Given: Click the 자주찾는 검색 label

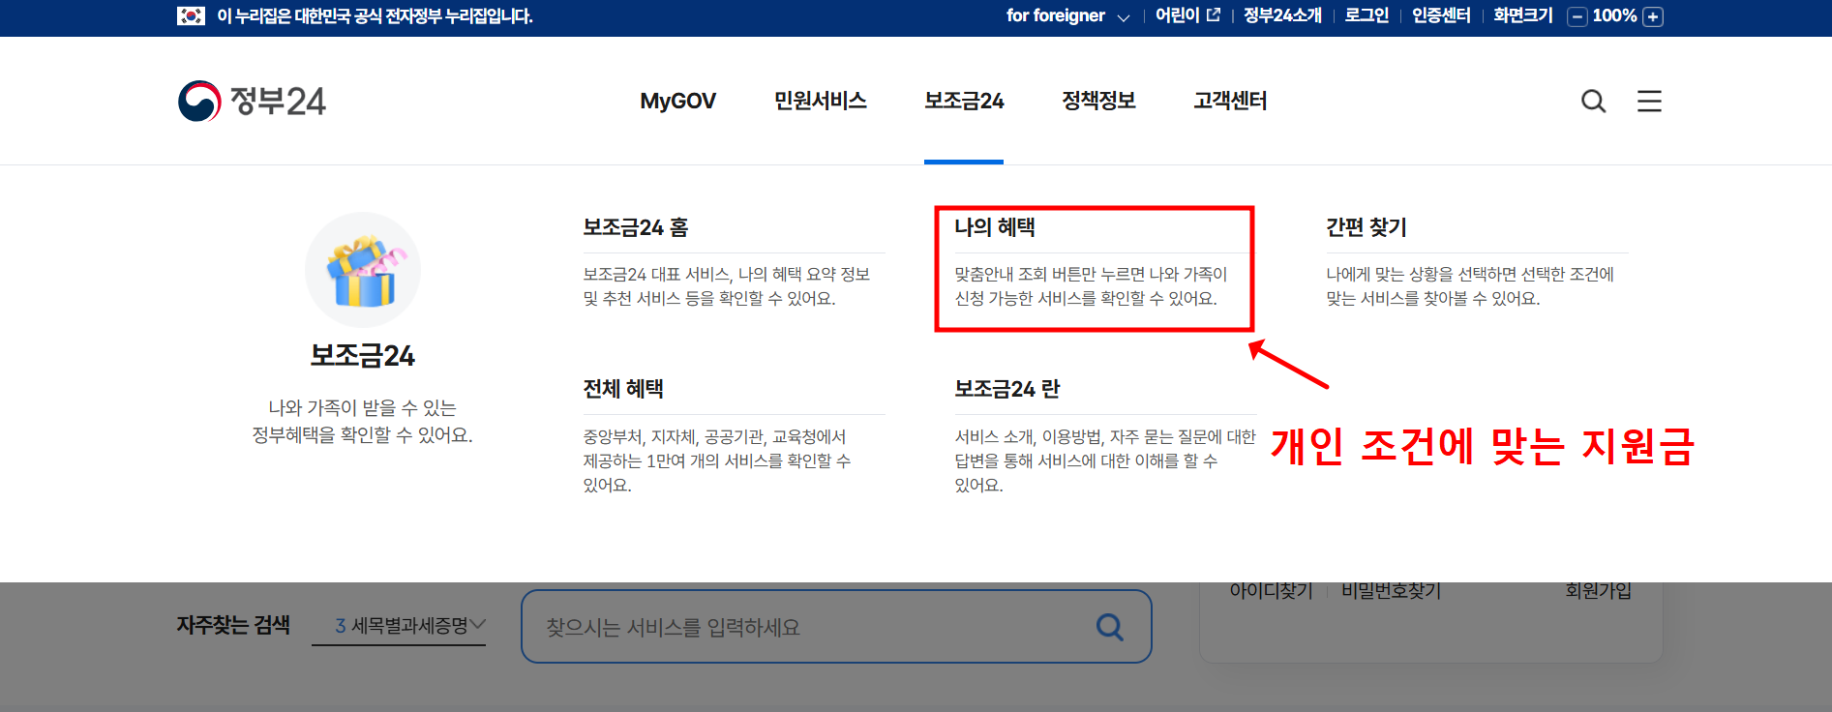Looking at the screenshot, I should coord(233,625).
